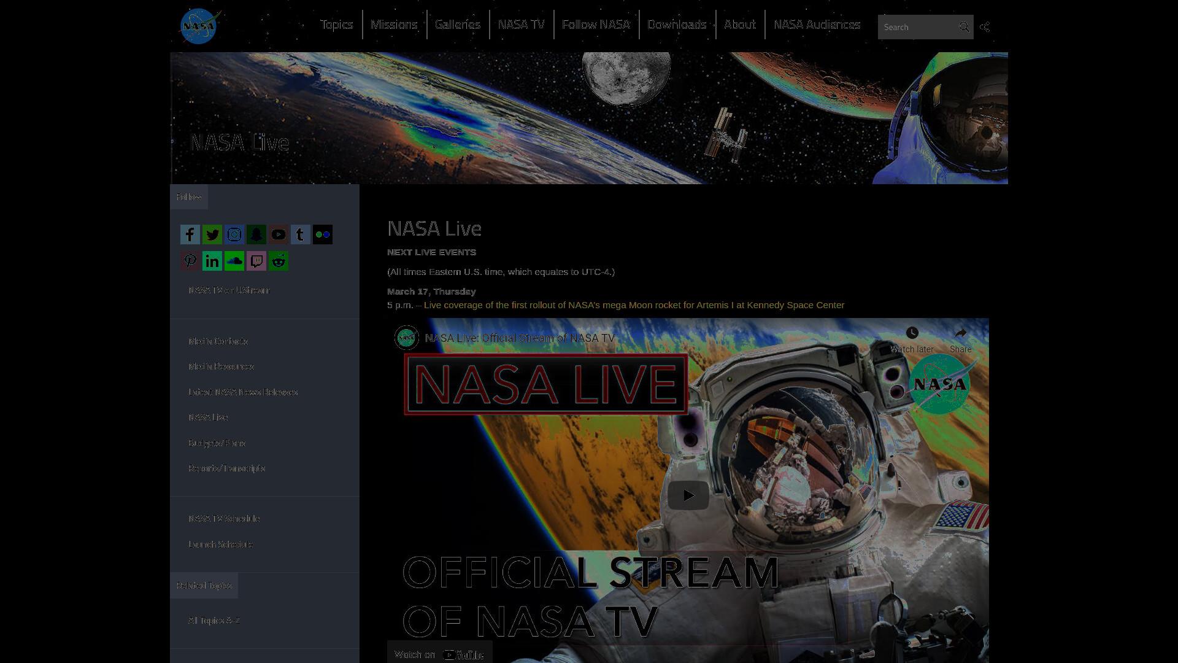The width and height of the screenshot is (1178, 663).
Task: Open NASA's Reddit icon
Action: click(x=279, y=261)
